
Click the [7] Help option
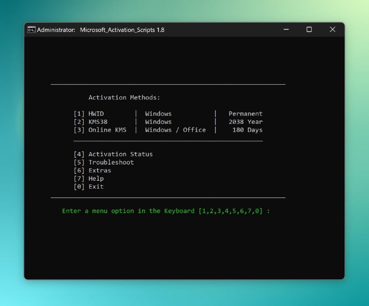pyautogui.click(x=89, y=178)
